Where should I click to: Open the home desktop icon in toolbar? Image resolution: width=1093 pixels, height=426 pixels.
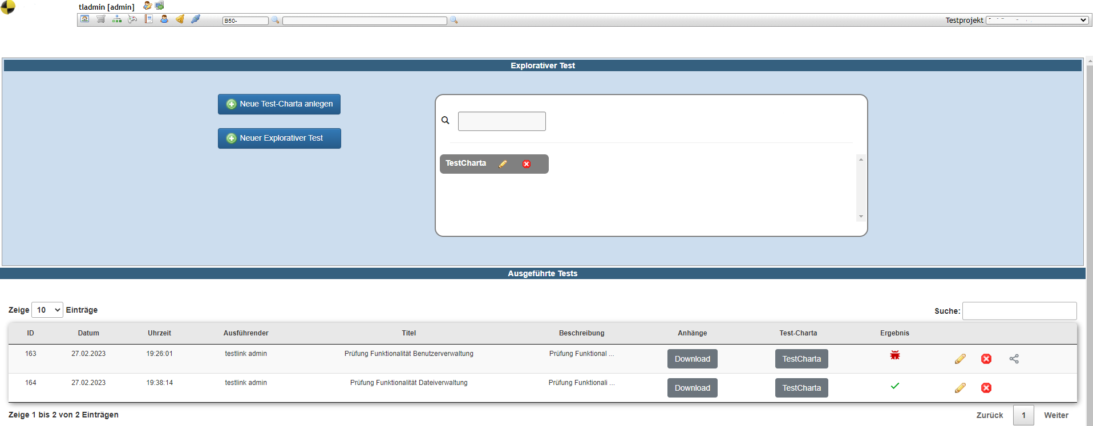point(85,19)
